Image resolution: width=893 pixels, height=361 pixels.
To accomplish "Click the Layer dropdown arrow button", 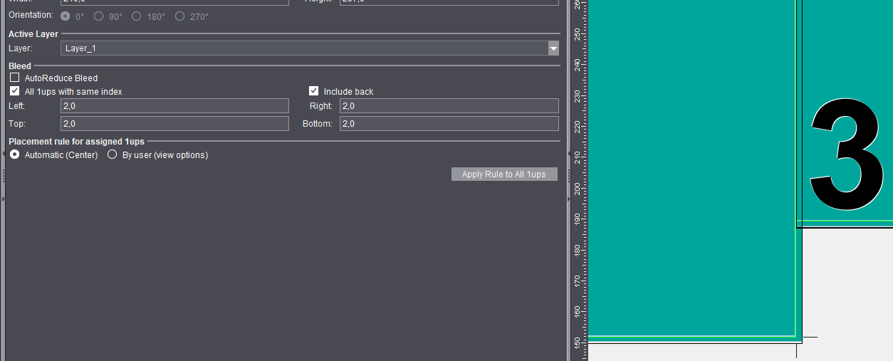I will coord(553,48).
